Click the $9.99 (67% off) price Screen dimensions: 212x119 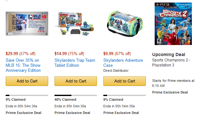point(117,54)
